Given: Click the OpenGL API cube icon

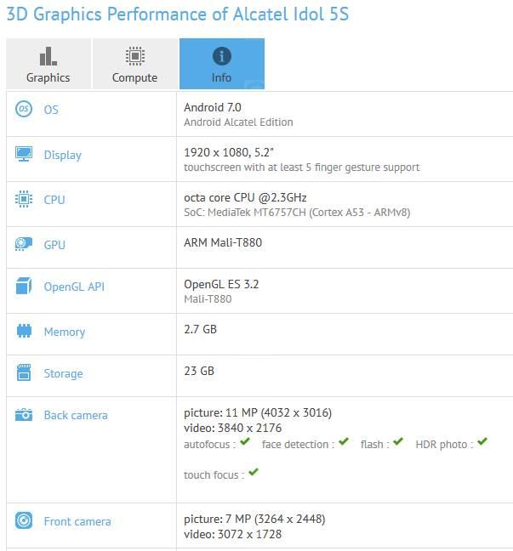Looking at the screenshot, I should [x=24, y=286].
